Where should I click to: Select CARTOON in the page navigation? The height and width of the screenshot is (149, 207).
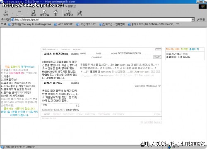90,114
